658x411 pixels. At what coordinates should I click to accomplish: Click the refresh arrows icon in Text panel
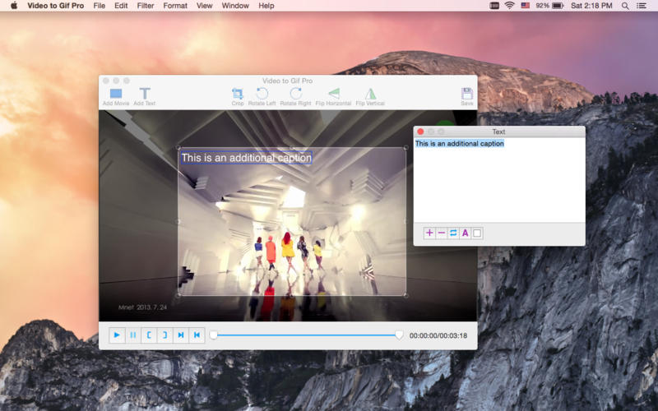coord(453,233)
